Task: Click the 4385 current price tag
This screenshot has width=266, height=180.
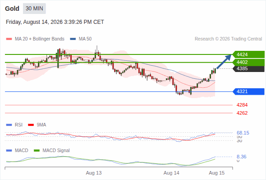Action: [x=248, y=68]
